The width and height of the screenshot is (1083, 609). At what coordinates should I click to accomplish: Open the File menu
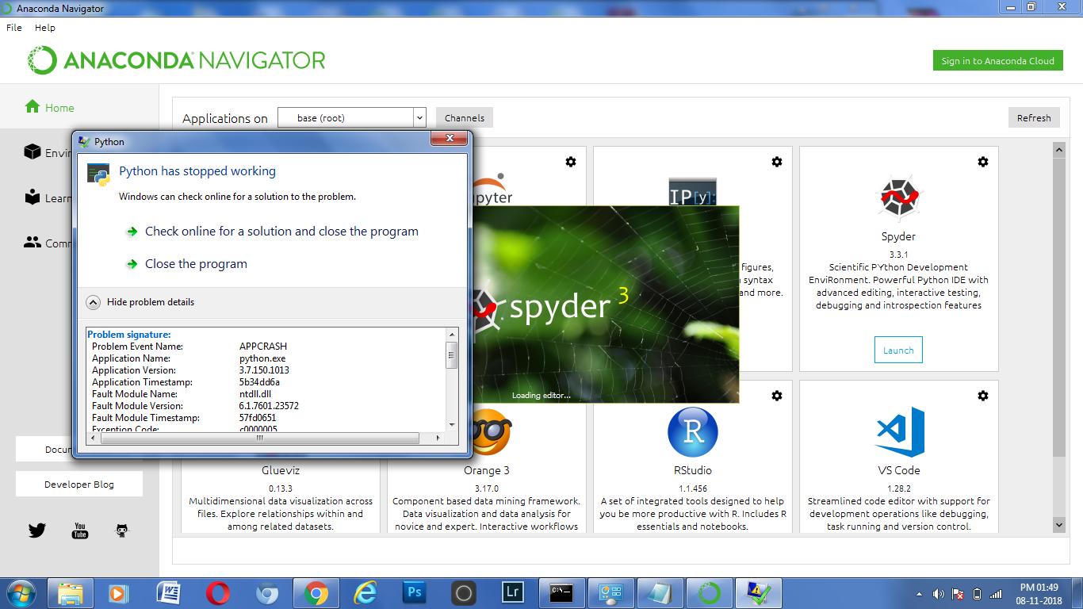click(13, 27)
